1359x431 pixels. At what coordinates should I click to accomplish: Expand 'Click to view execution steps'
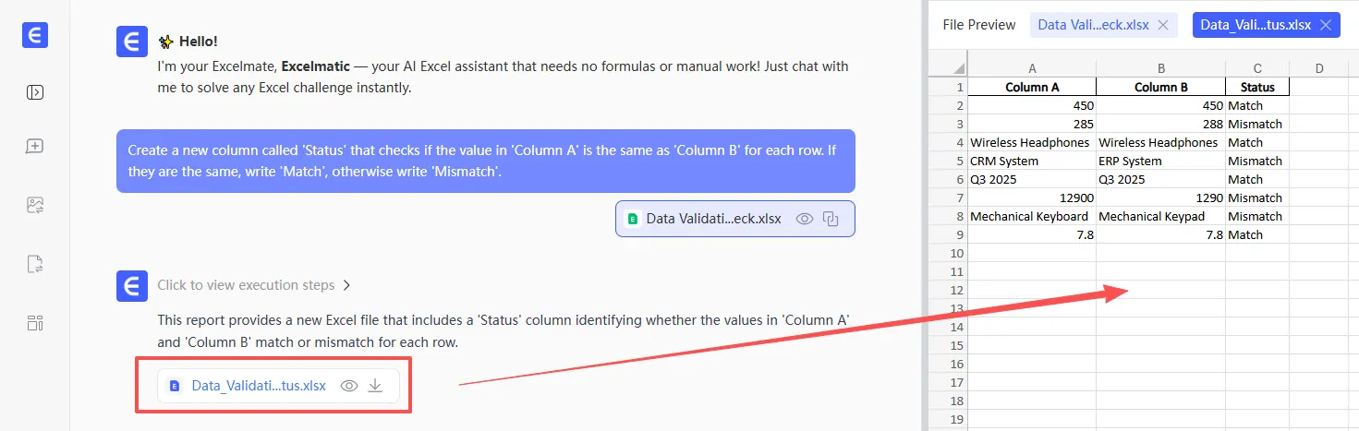click(253, 285)
